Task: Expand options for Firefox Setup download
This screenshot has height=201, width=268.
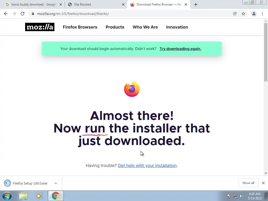Action: click(x=56, y=183)
